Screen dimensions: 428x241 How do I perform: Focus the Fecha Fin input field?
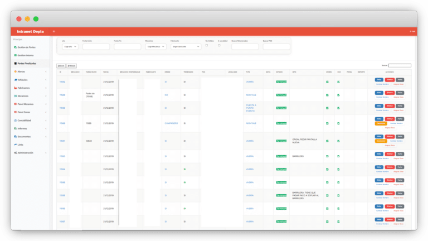pyautogui.click(x=128, y=47)
